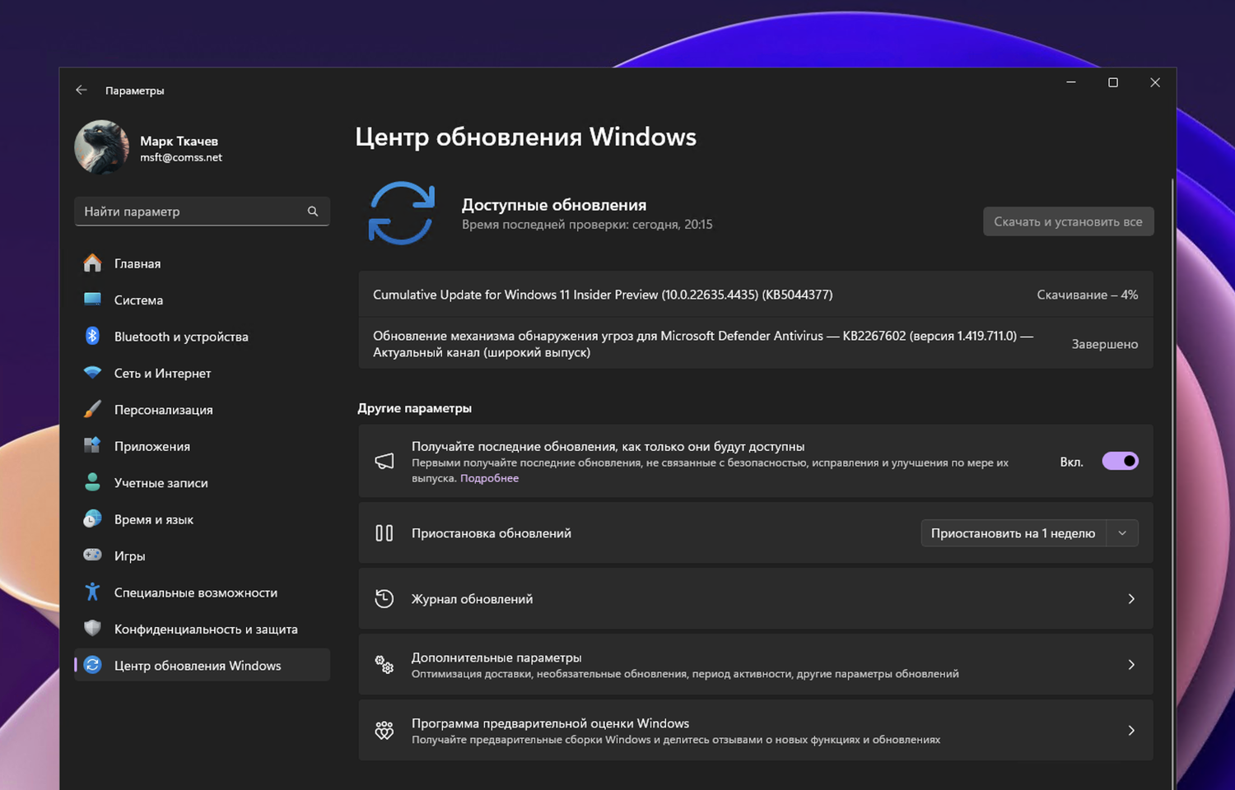1235x790 pixels.
Task: Expand Журнал обновлений with its chevron
Action: pos(1131,599)
